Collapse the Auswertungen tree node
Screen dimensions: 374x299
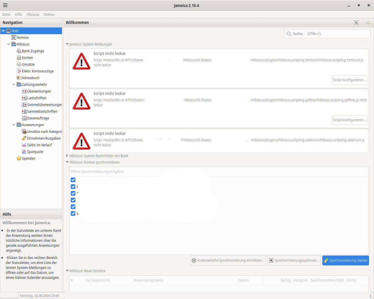pyautogui.click(x=14, y=125)
